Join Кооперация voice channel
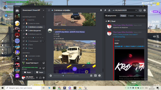This screenshot has width=161, height=90. click(33, 41)
